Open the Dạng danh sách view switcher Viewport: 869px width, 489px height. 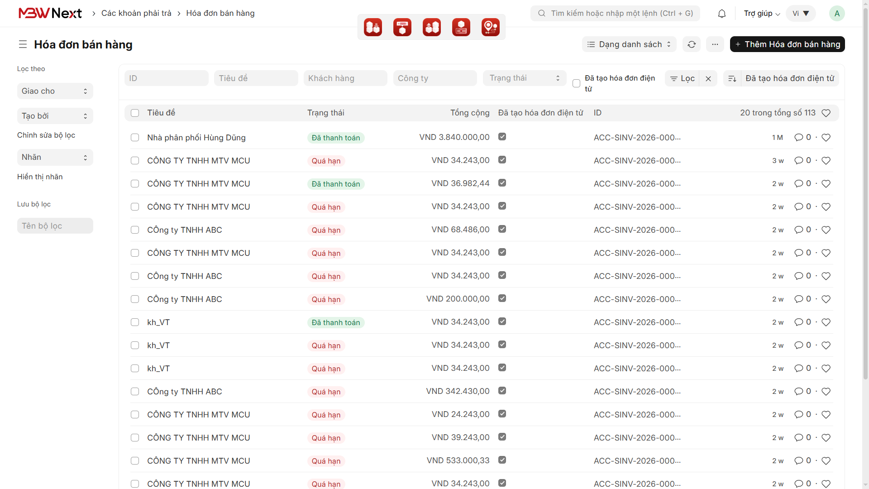(629, 44)
